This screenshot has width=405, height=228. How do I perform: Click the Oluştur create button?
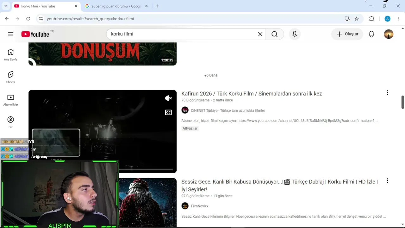pos(347,34)
